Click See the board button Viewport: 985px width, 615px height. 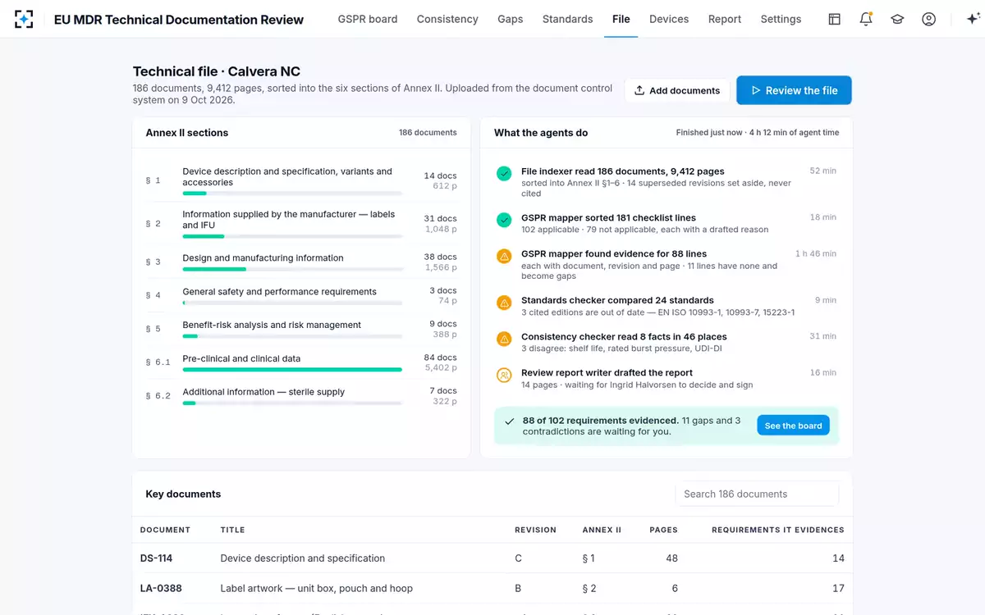click(x=793, y=426)
